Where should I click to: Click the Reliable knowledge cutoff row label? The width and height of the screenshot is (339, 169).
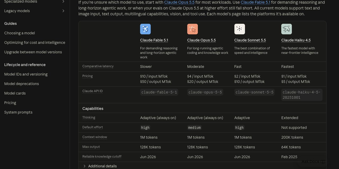(102, 157)
